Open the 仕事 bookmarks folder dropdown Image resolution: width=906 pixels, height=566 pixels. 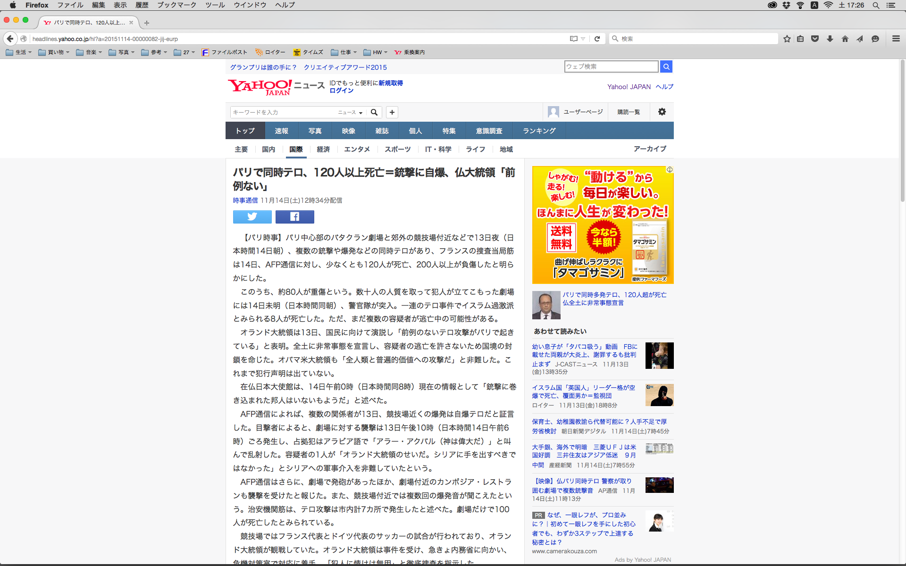[344, 52]
